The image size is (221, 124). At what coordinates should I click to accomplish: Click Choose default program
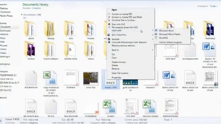[x=172, y=42]
